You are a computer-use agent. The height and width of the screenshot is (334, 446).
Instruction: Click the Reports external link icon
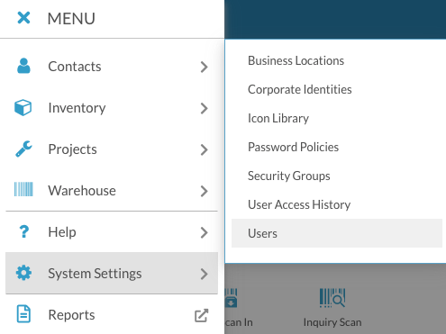(x=201, y=315)
